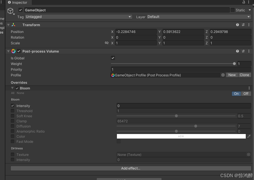Click the Weight numeric field
The height and width of the screenshot is (180, 254).
244,64
